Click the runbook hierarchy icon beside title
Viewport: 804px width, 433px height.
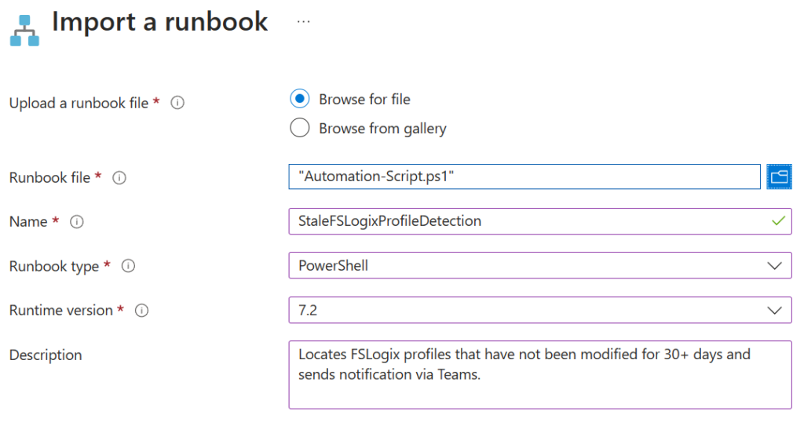[24, 30]
